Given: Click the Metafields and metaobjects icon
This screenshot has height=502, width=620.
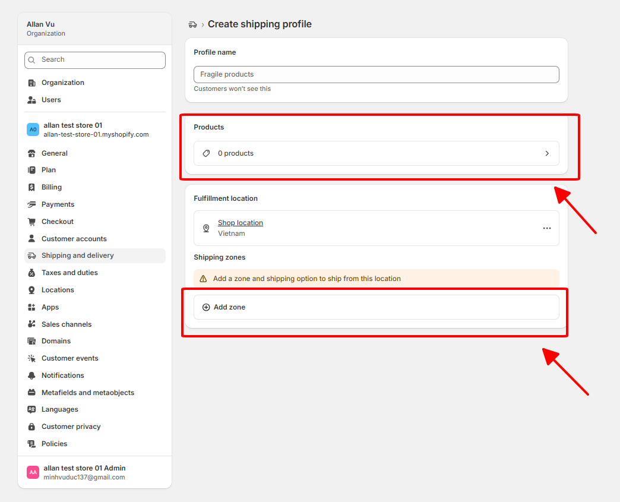Looking at the screenshot, I should click(31, 393).
